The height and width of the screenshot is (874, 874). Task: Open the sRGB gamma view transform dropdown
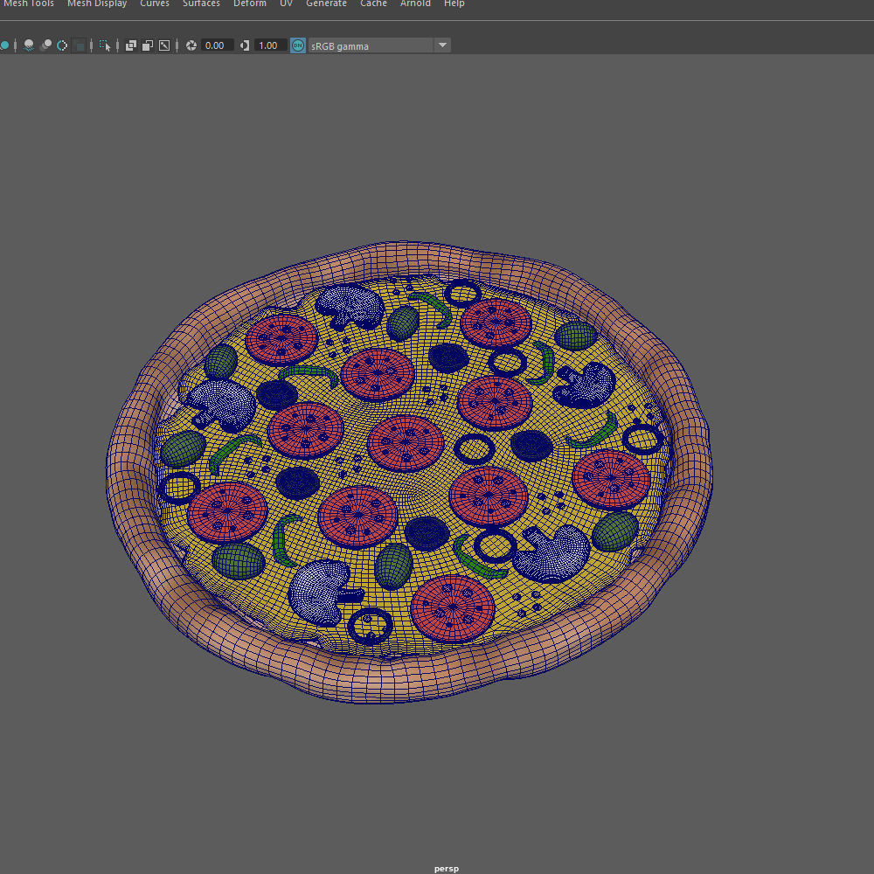pos(371,45)
